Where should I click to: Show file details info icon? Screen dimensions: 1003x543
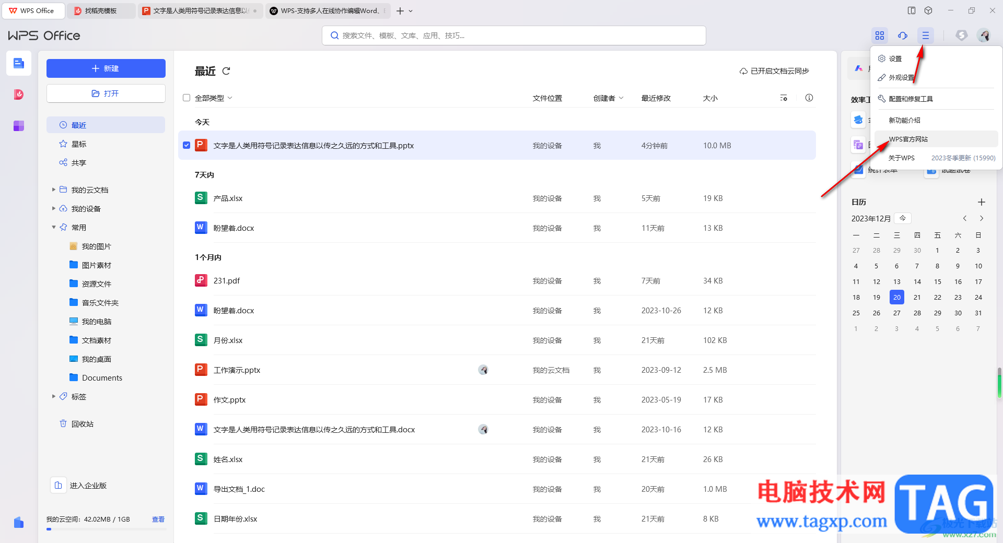pyautogui.click(x=809, y=98)
